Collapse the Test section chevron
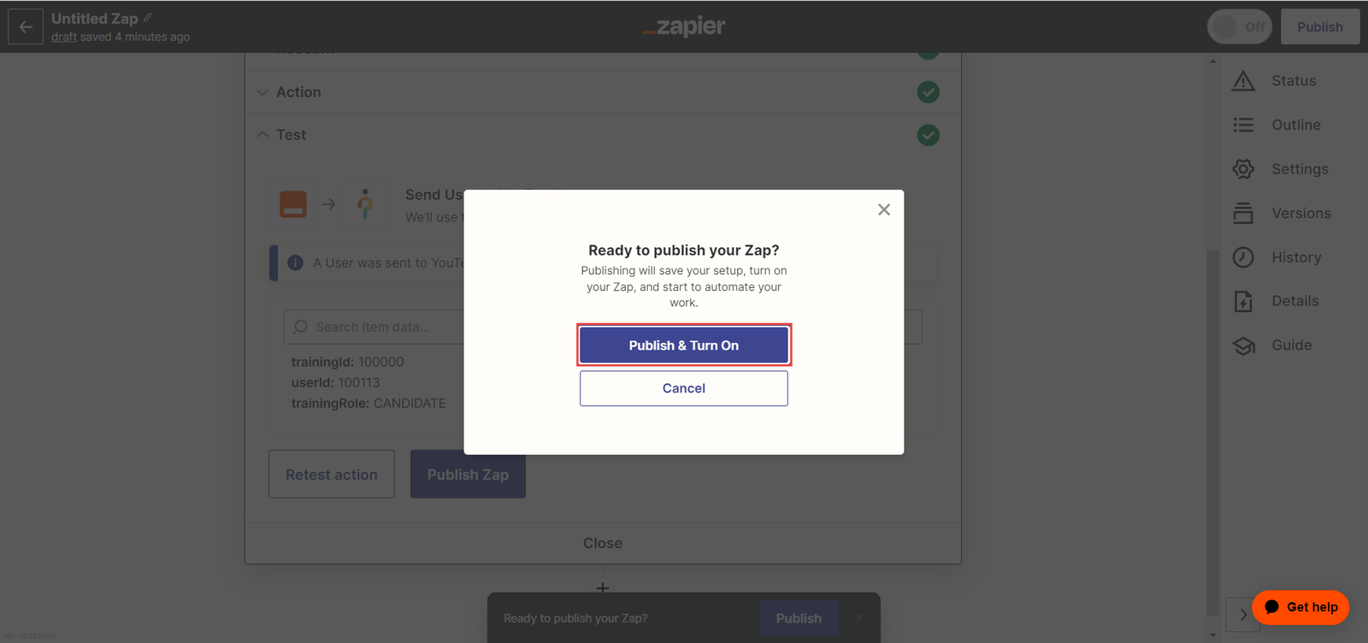1368x643 pixels. (x=262, y=135)
